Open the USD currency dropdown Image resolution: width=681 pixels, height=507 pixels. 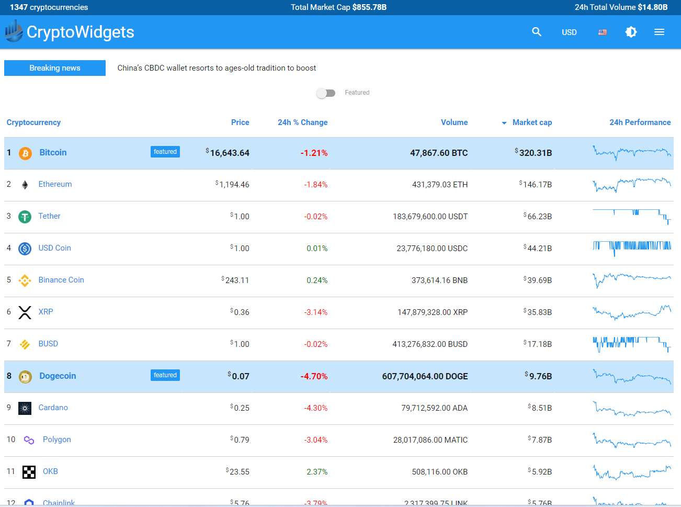(x=569, y=32)
